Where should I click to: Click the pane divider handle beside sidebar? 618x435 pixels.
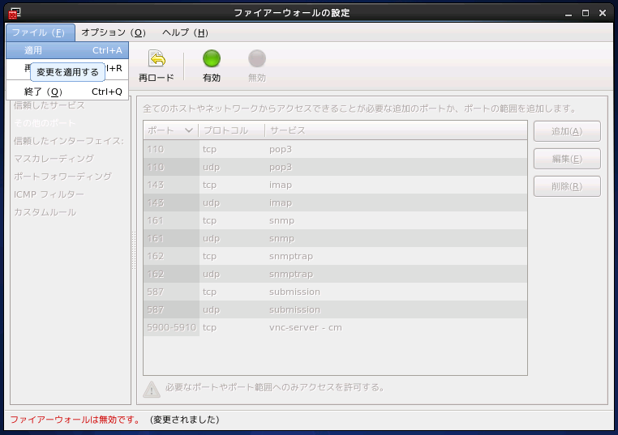[x=134, y=250]
